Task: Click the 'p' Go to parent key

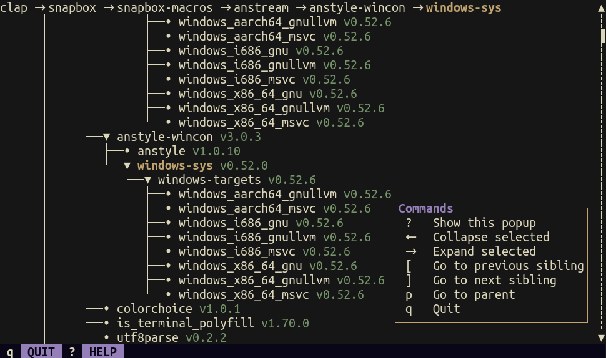Action: pyautogui.click(x=409, y=294)
